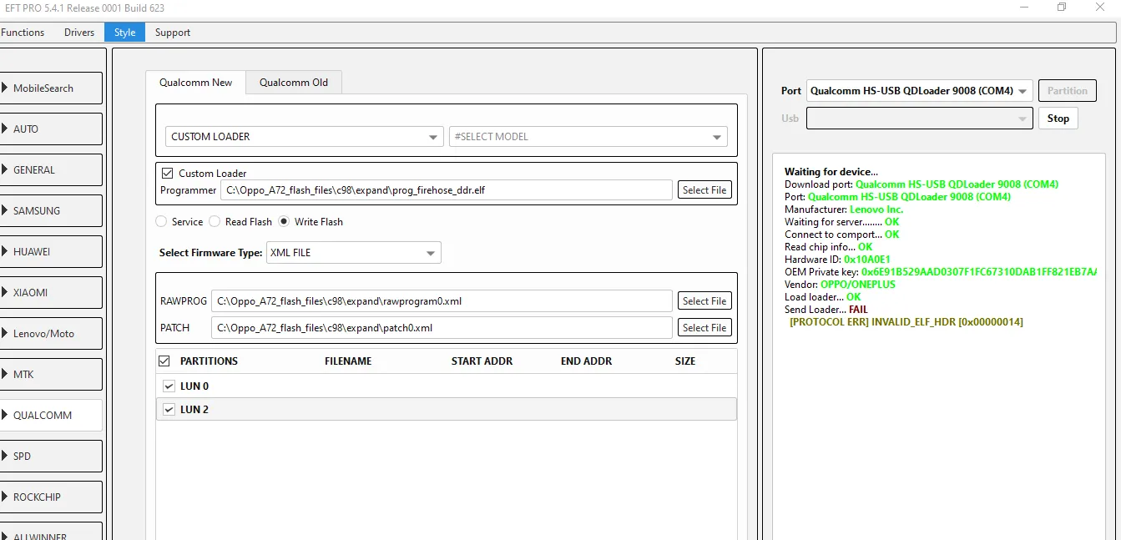Open the #SELECT MODEL dropdown
Screen dimensions: 1121x540
tap(588, 137)
